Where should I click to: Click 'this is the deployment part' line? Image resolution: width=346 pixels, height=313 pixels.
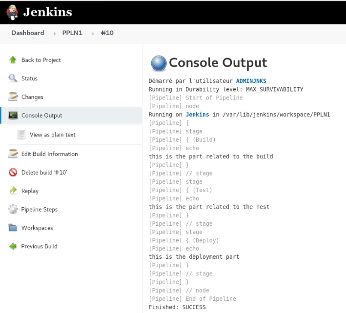click(194, 257)
